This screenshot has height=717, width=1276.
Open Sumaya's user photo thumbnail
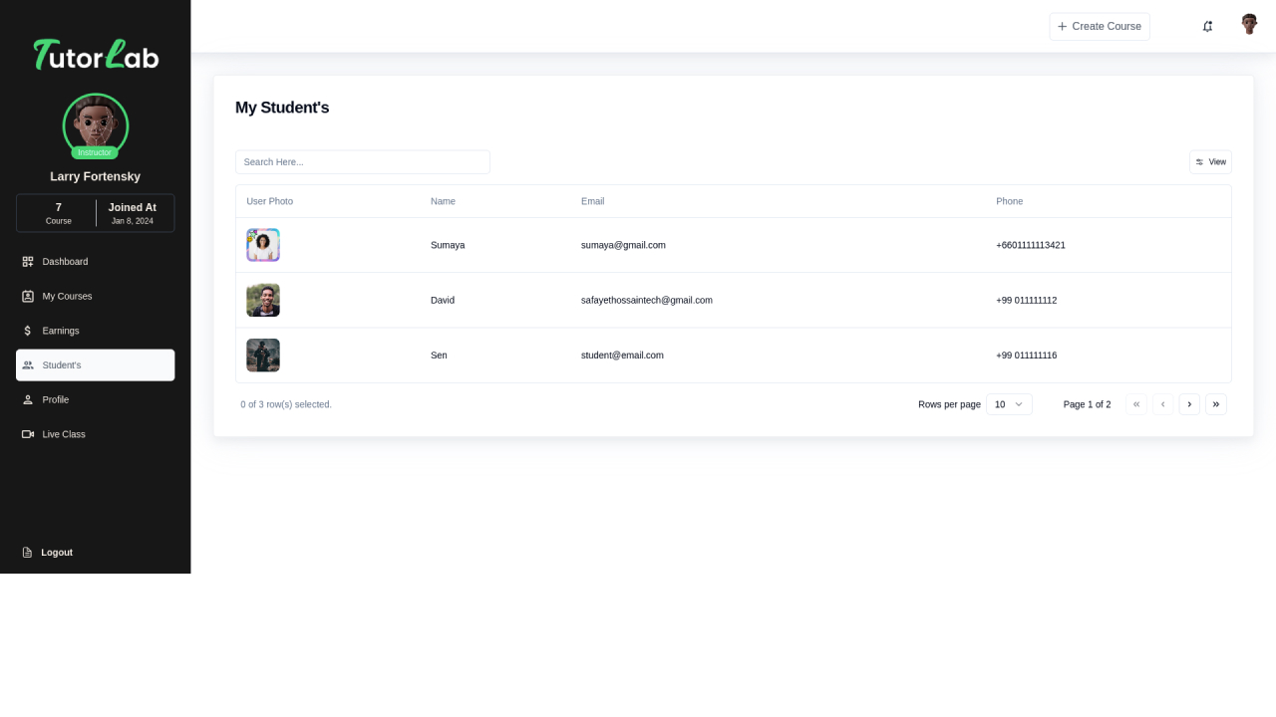click(x=262, y=244)
